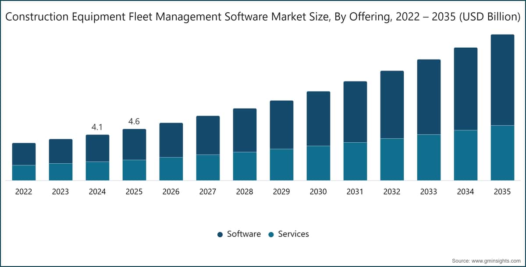Viewport: 526px width, 267px height.
Task: Open the www.gminsights.com source link
Action: (x=497, y=260)
